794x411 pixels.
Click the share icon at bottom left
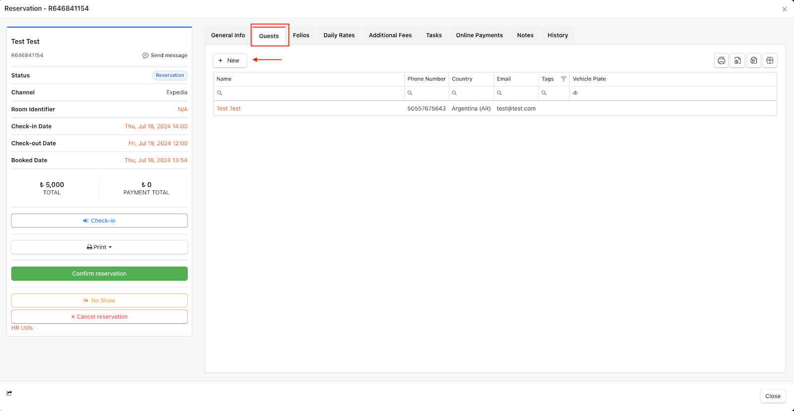point(9,393)
